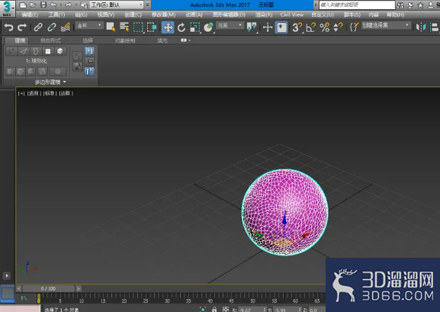The image size is (440, 312).
Task: Toggle the Percent Snap button
Action: click(325, 27)
